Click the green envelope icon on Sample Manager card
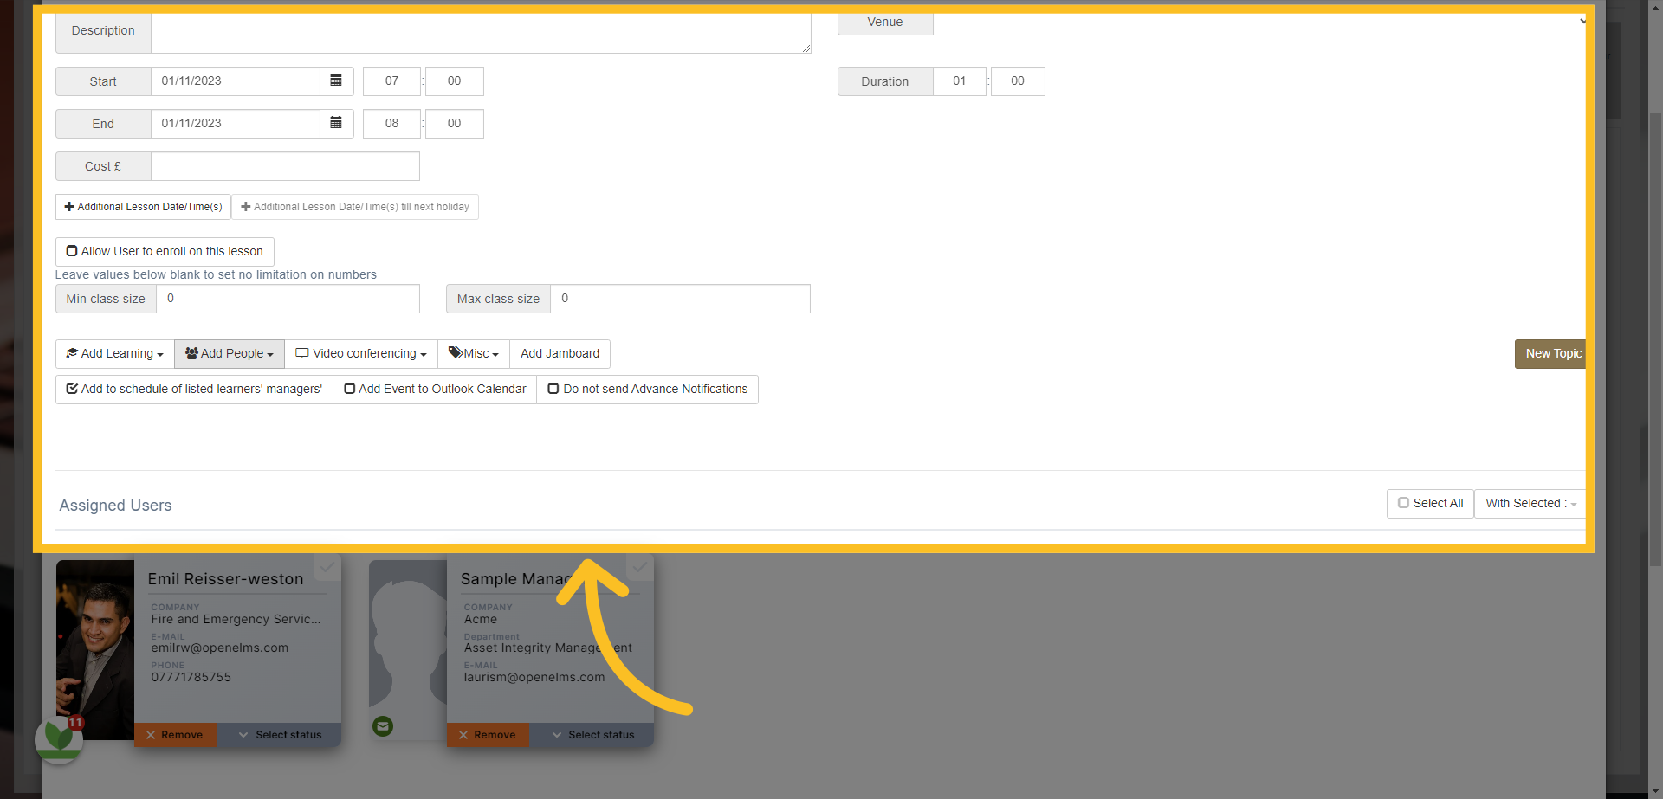This screenshot has width=1663, height=799. tap(383, 726)
